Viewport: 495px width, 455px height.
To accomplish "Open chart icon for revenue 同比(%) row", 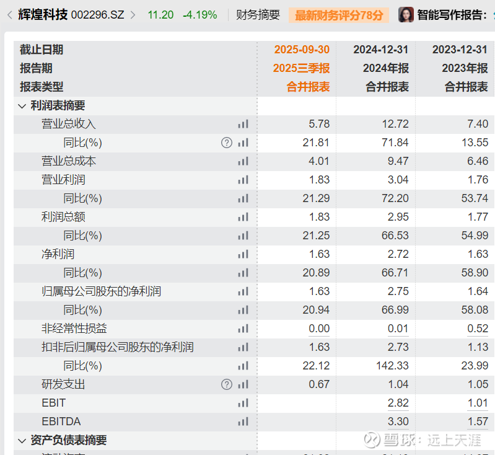I will pos(243,143).
